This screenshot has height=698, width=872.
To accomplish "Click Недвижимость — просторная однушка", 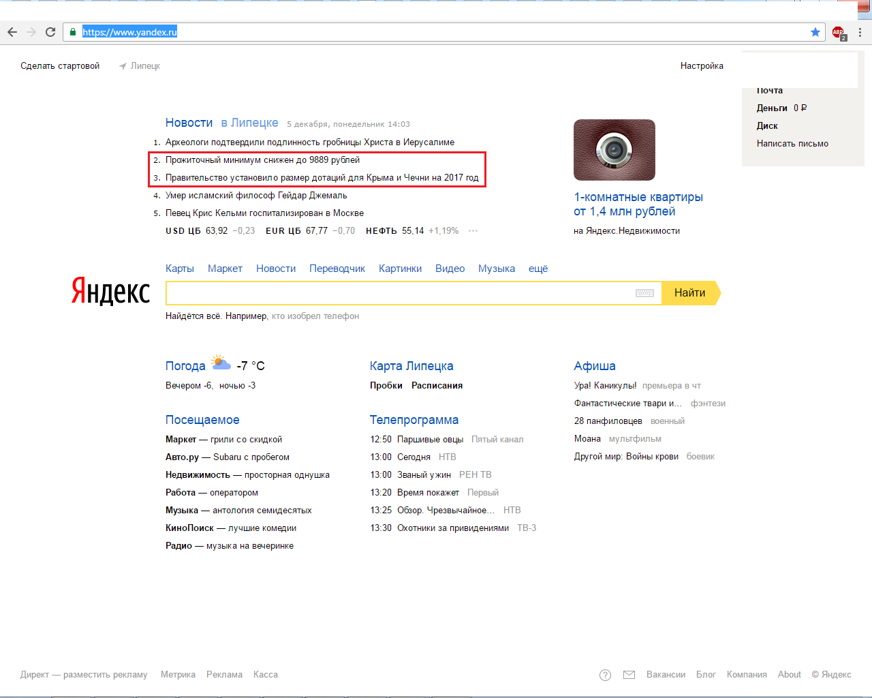I will (247, 475).
